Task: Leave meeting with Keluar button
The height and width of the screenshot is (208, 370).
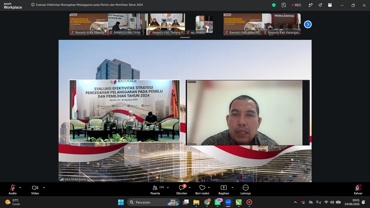Action: tap(358, 190)
